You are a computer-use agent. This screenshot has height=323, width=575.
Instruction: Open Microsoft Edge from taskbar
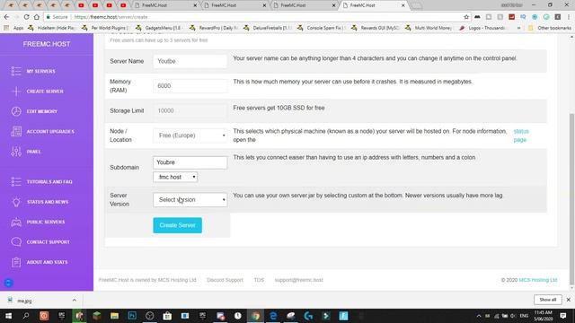click(273, 316)
